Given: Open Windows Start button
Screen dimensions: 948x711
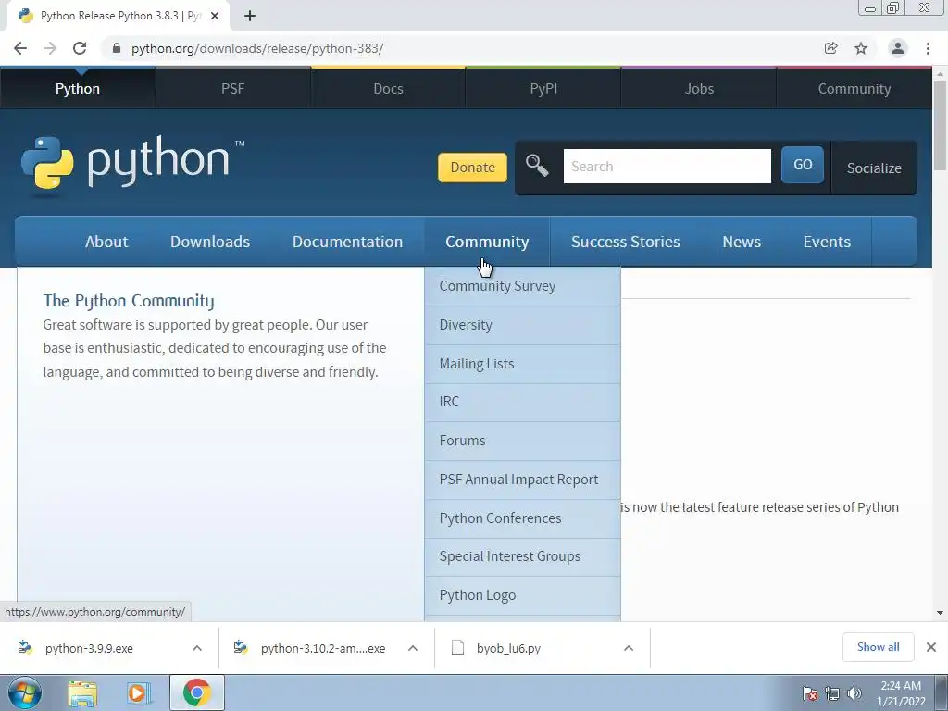Looking at the screenshot, I should click(25, 692).
